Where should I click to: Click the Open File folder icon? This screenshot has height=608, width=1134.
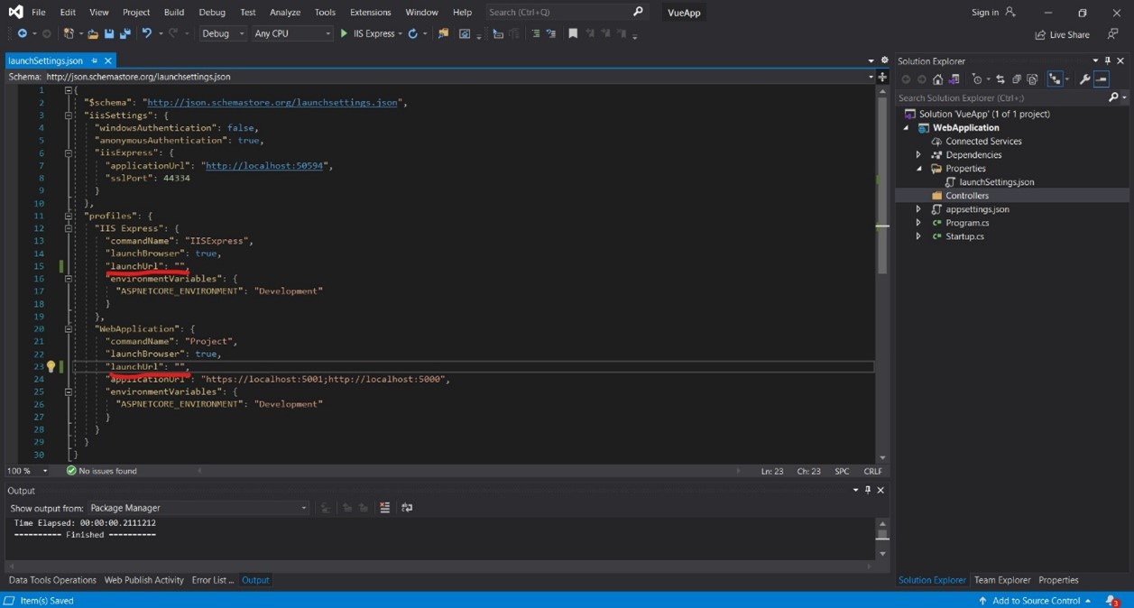point(92,33)
